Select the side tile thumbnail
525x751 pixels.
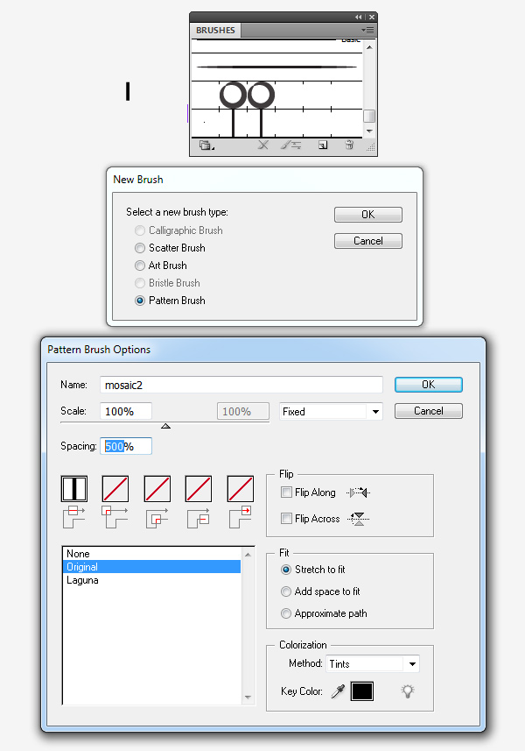(x=75, y=489)
